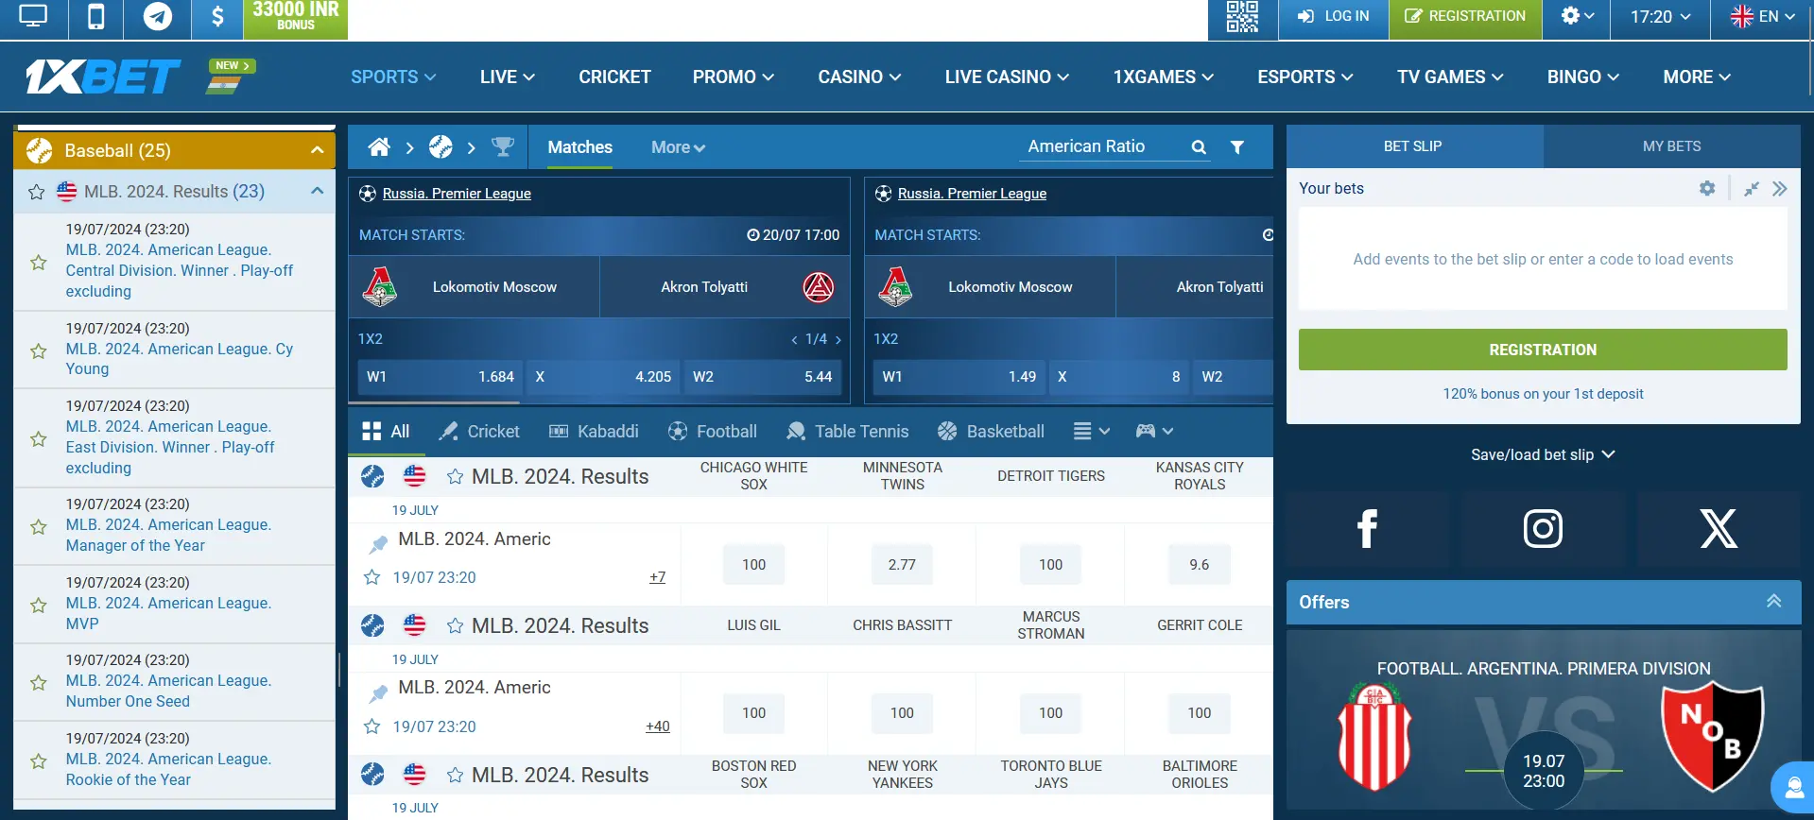Go to previous featured match arrow
The width and height of the screenshot is (1814, 820).
point(794,339)
